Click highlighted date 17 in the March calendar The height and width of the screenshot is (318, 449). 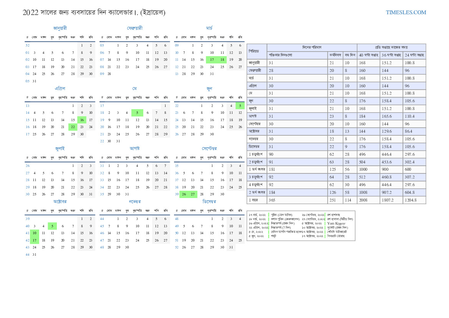point(212,60)
